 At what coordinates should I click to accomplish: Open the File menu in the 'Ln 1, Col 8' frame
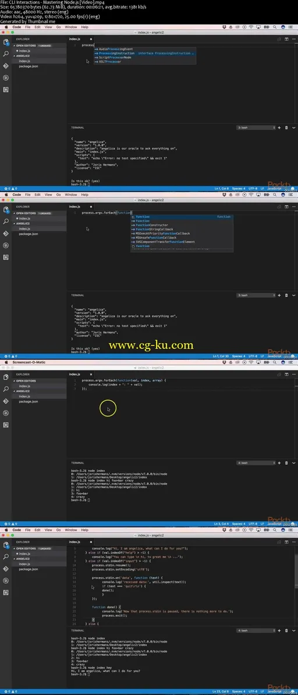28,27
